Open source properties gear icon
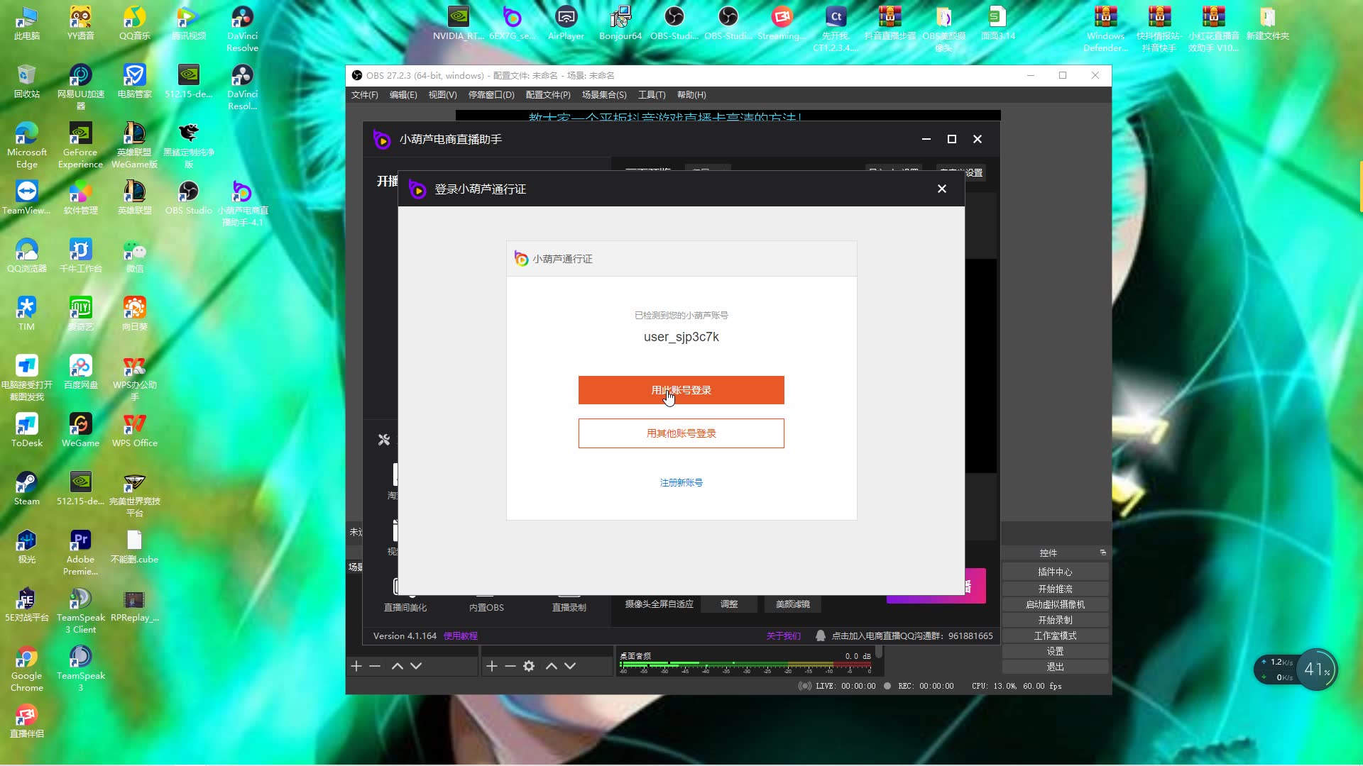1363x766 pixels. [529, 666]
